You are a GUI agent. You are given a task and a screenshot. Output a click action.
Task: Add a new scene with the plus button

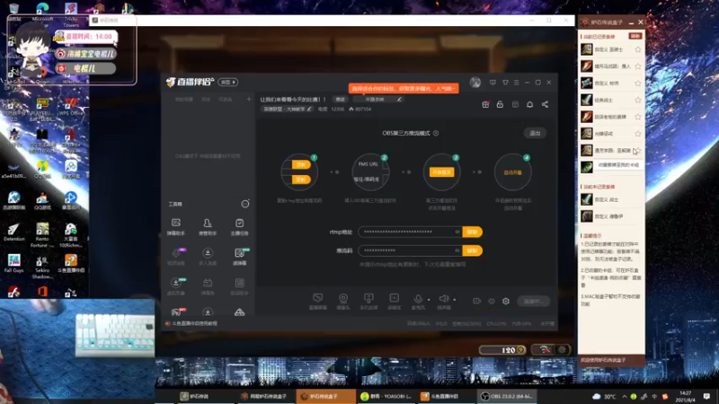[x=249, y=99]
